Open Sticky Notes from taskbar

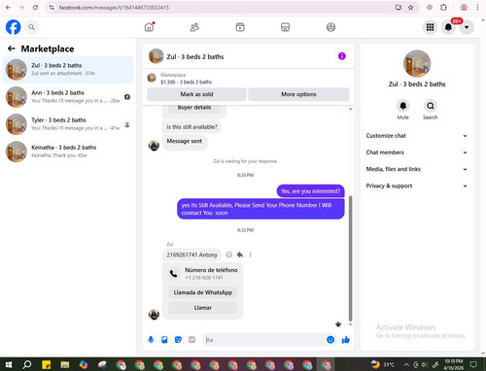coord(46,365)
